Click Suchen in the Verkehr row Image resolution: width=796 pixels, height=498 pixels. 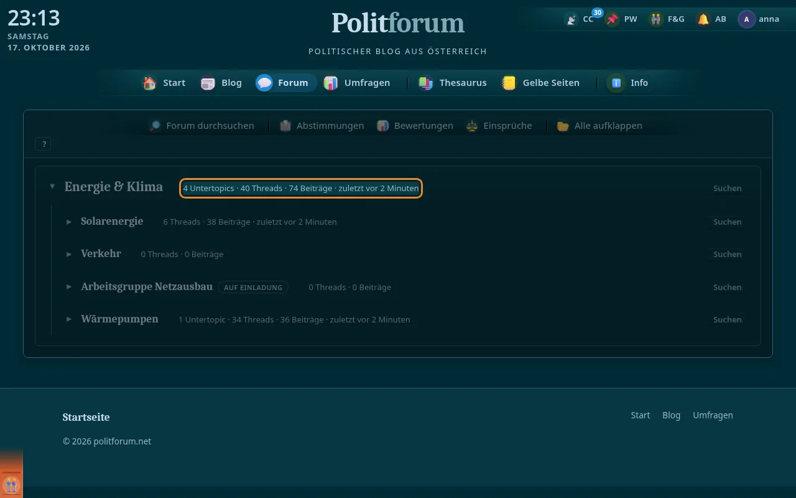727,254
